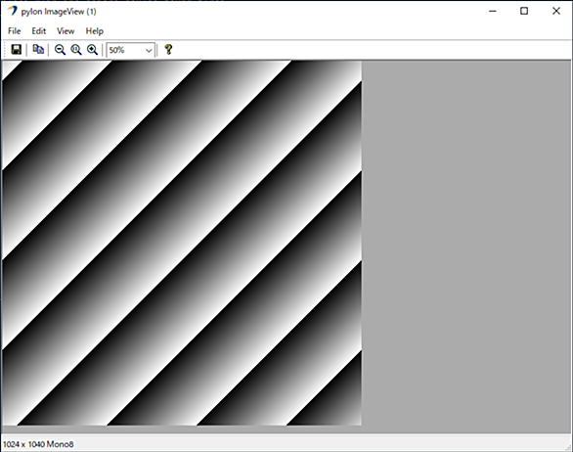Close the pylon ImageView window
The image size is (573, 452).
point(556,11)
